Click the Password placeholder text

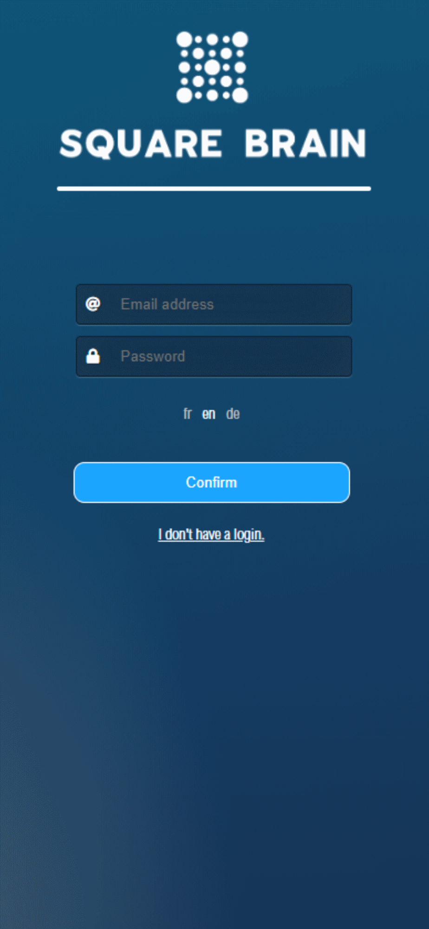click(x=153, y=356)
